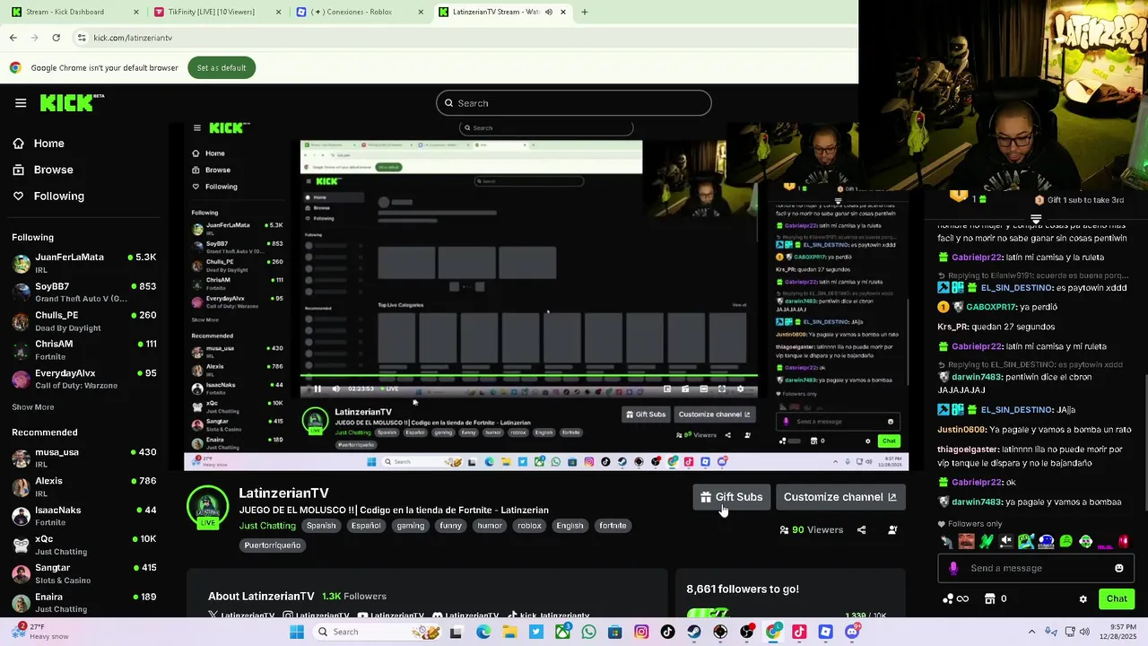The height and width of the screenshot is (646, 1148).
Task: Switch to Stream - Kick Dashboard tab
Action: [75, 12]
